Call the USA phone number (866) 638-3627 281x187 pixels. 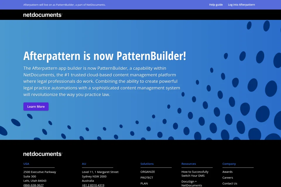(x=33, y=185)
